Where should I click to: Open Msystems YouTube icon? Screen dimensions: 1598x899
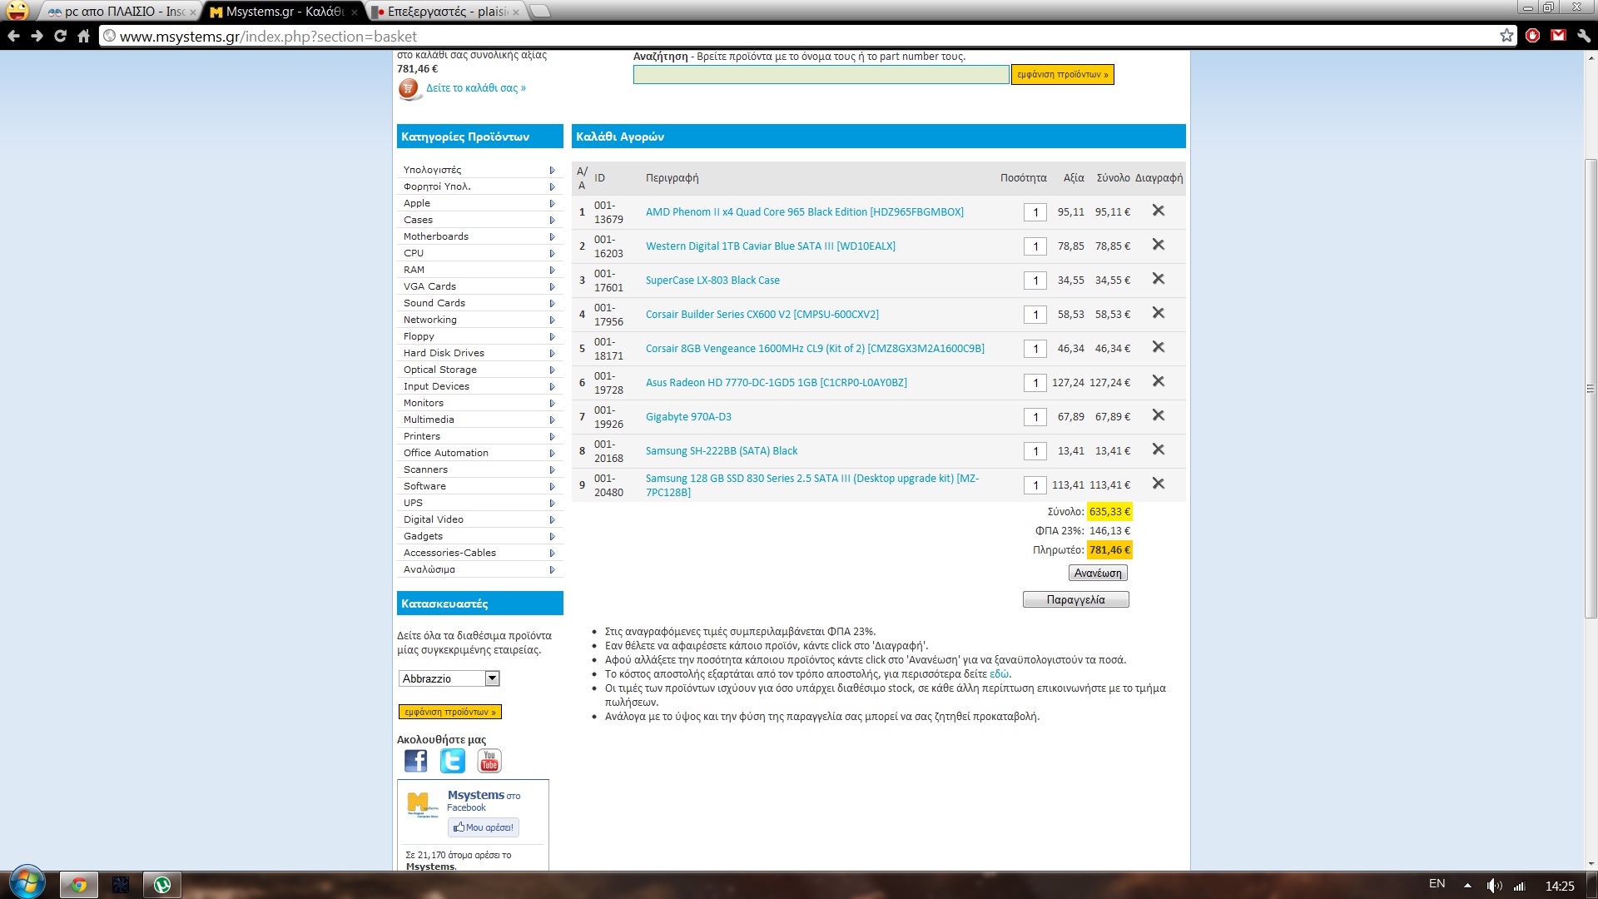pos(489,761)
